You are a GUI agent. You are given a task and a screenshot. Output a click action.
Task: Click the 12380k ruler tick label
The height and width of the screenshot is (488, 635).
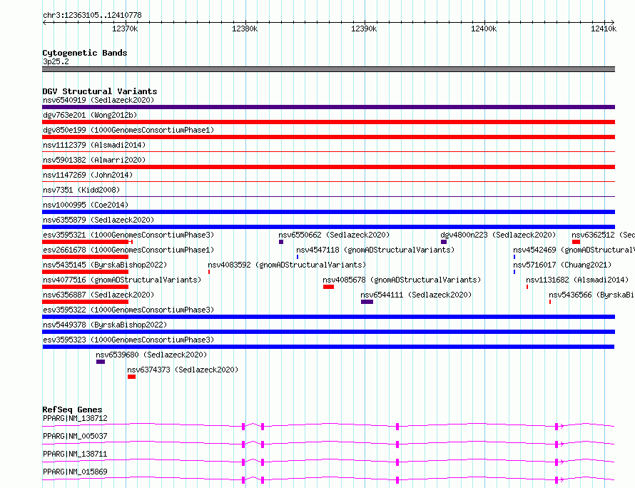click(245, 29)
